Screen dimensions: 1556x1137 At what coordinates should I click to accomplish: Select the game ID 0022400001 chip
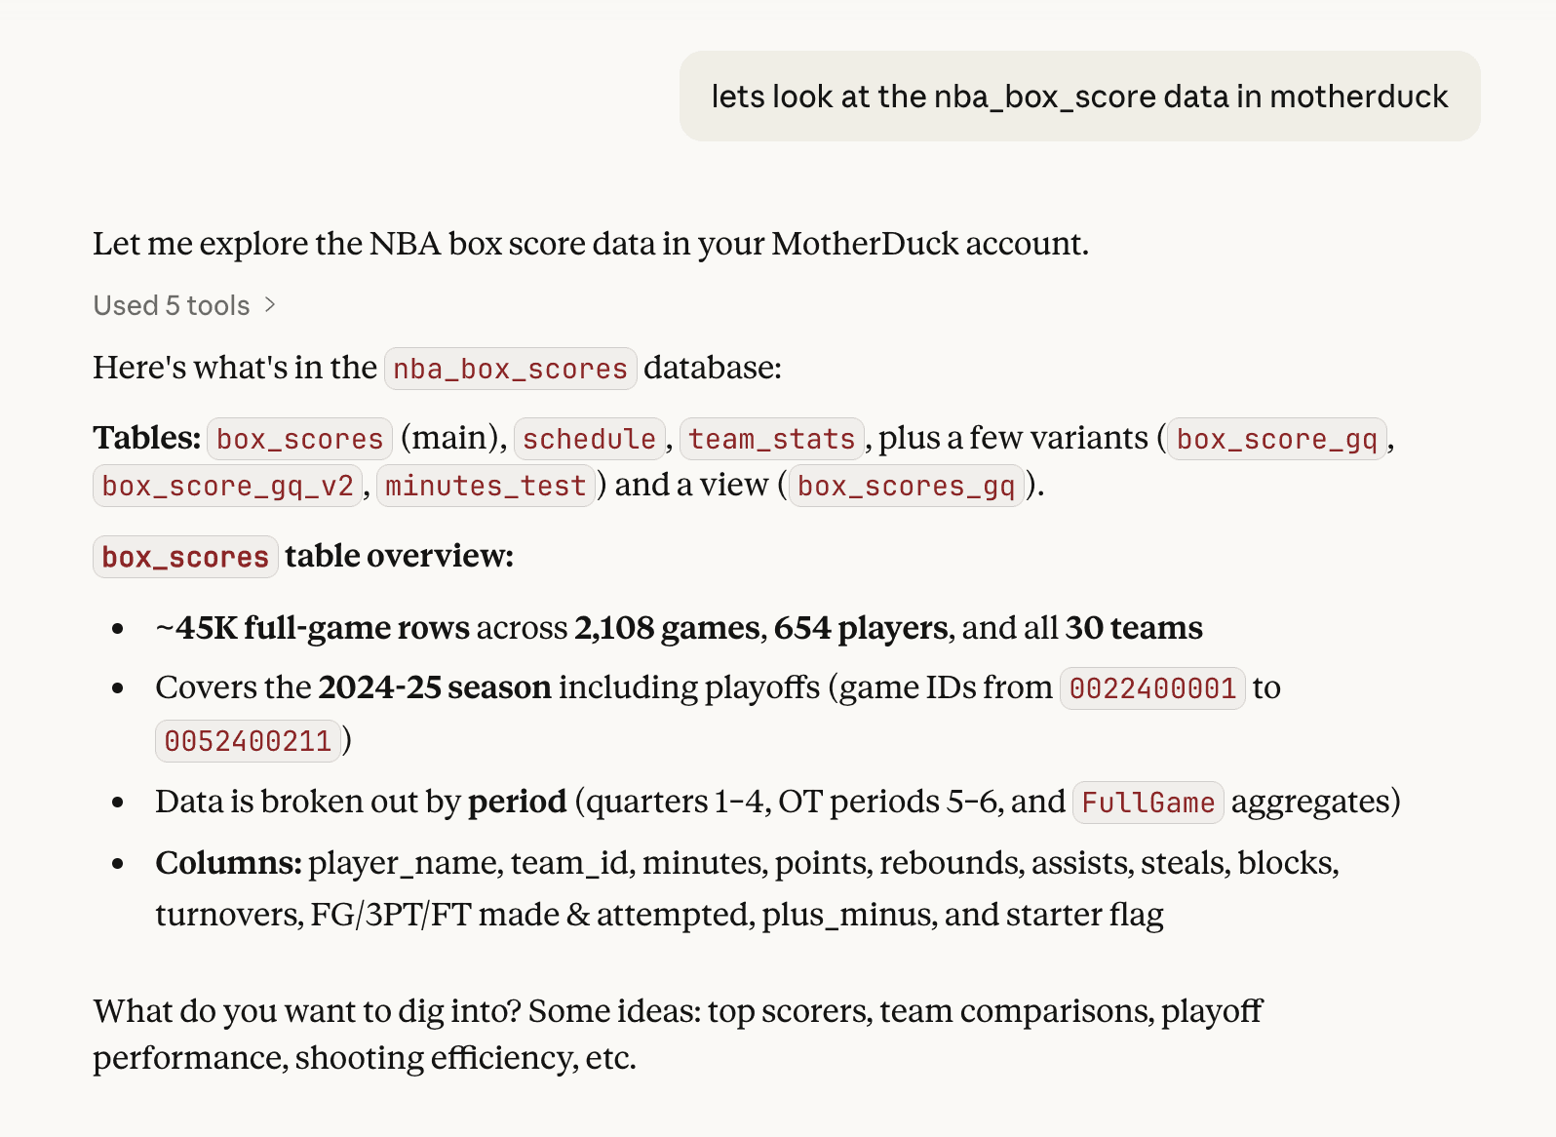[1151, 687]
